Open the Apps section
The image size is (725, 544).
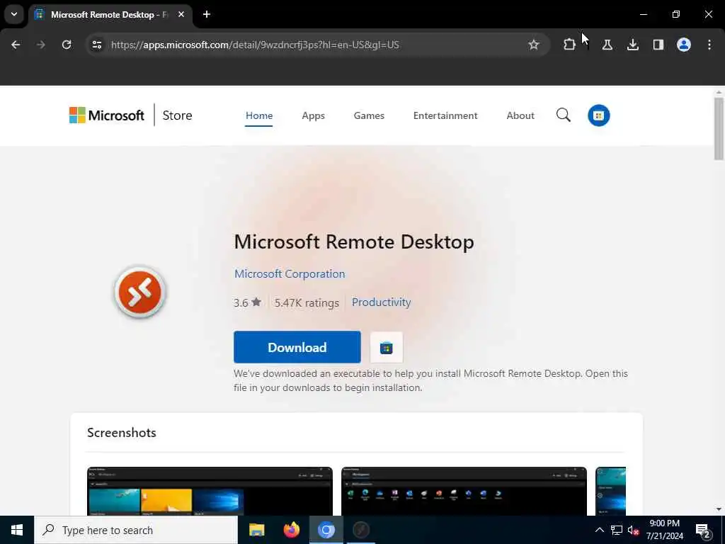coord(313,115)
